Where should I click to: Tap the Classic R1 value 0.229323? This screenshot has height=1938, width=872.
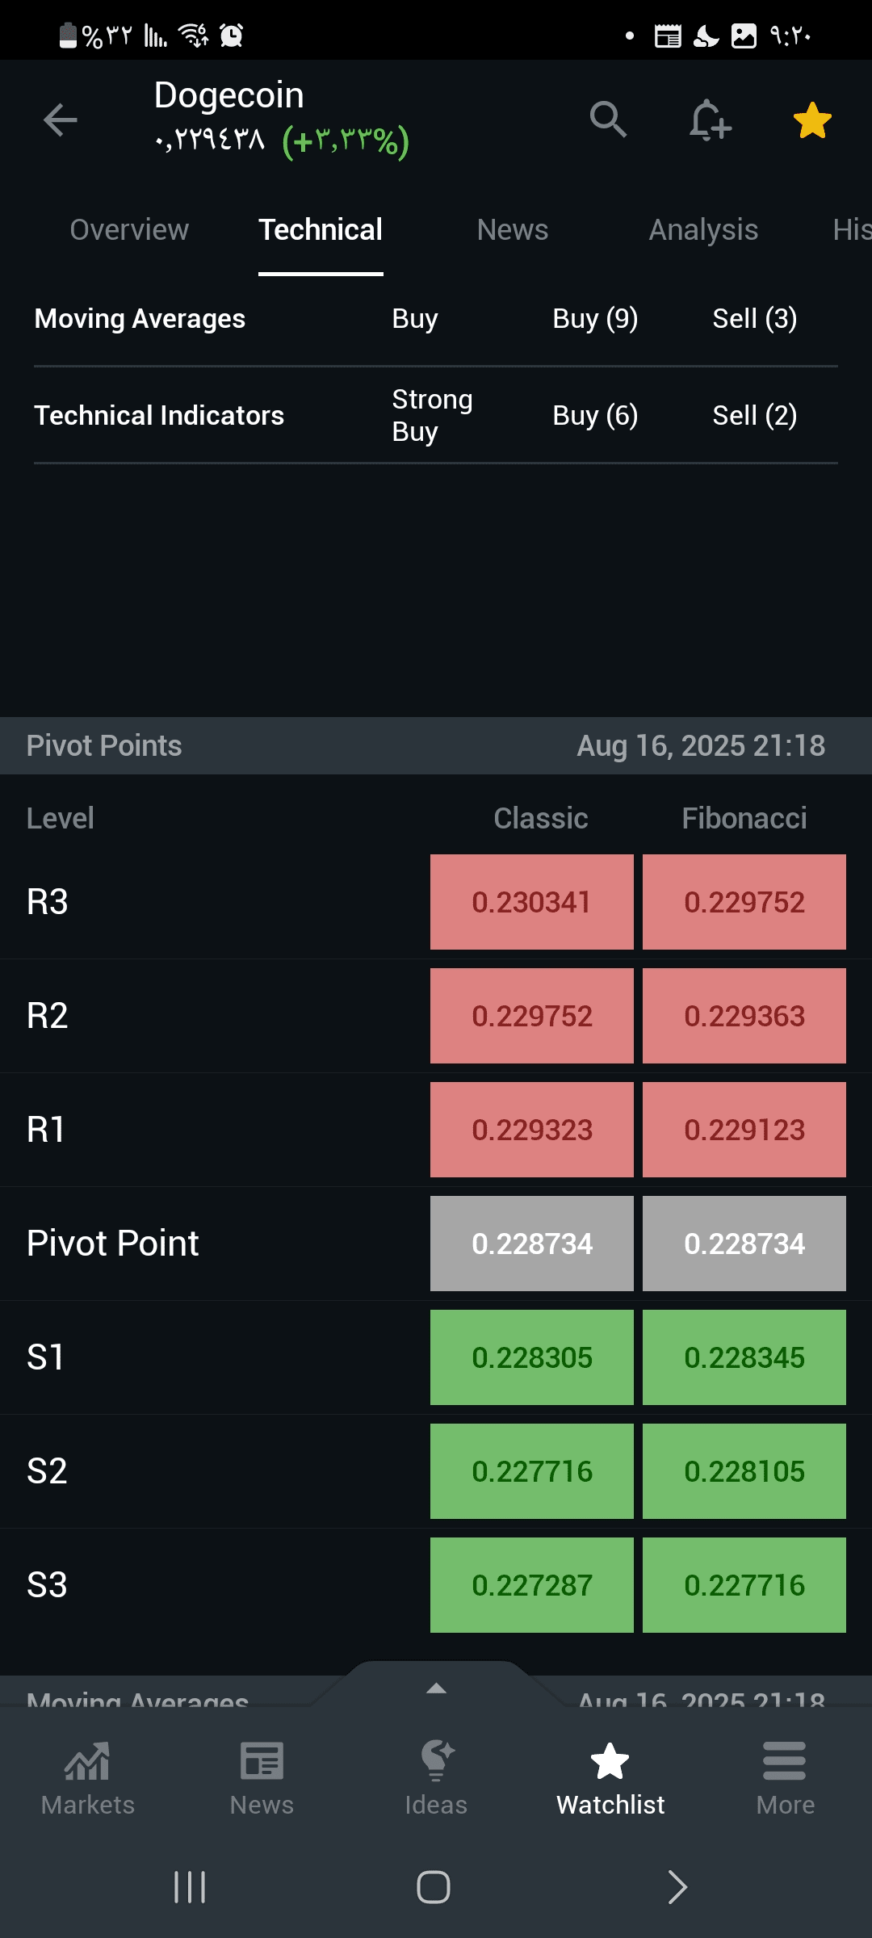(x=532, y=1130)
